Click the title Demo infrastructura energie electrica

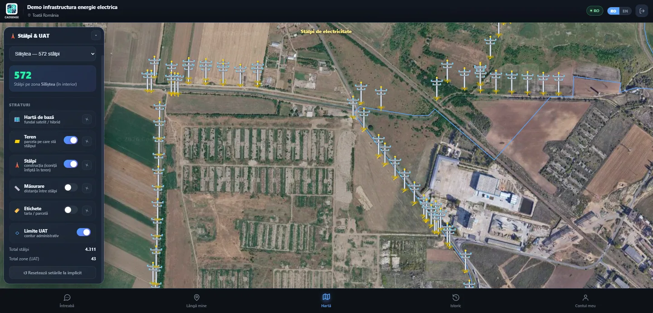72,7
